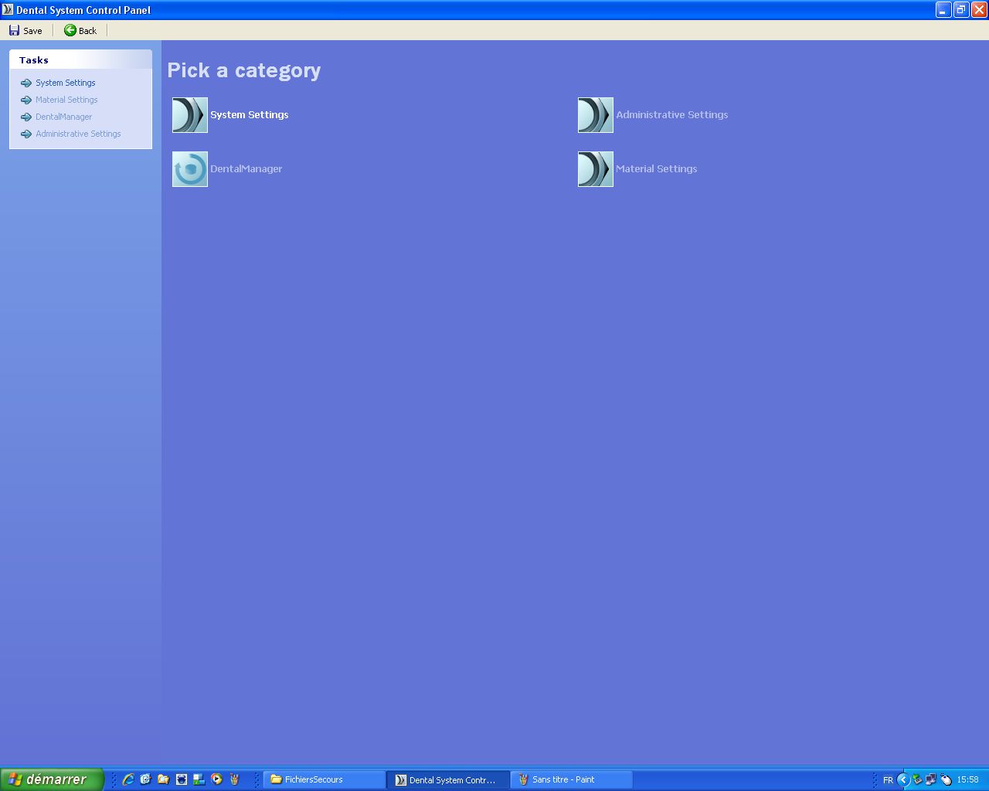Click the Administrative Settings category label
Viewport: 989px width, 791px height.
(671, 115)
